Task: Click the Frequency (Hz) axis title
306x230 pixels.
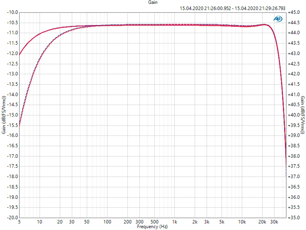Action: 152,226
